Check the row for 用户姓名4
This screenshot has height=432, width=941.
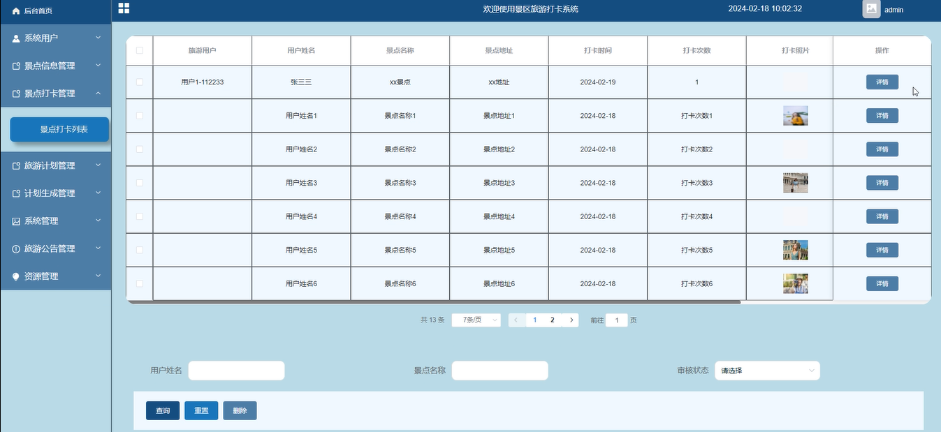[x=140, y=216]
